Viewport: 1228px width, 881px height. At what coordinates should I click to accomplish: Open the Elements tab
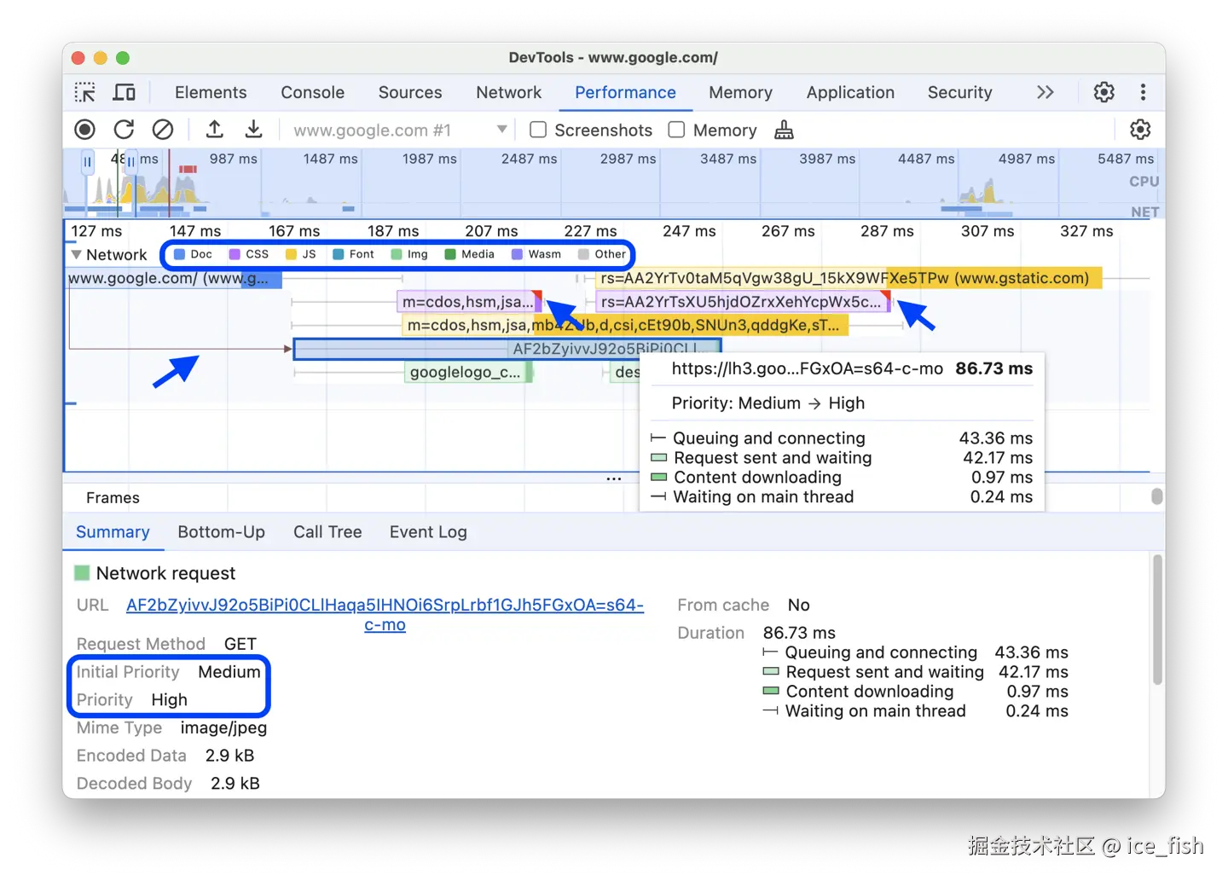tap(211, 92)
